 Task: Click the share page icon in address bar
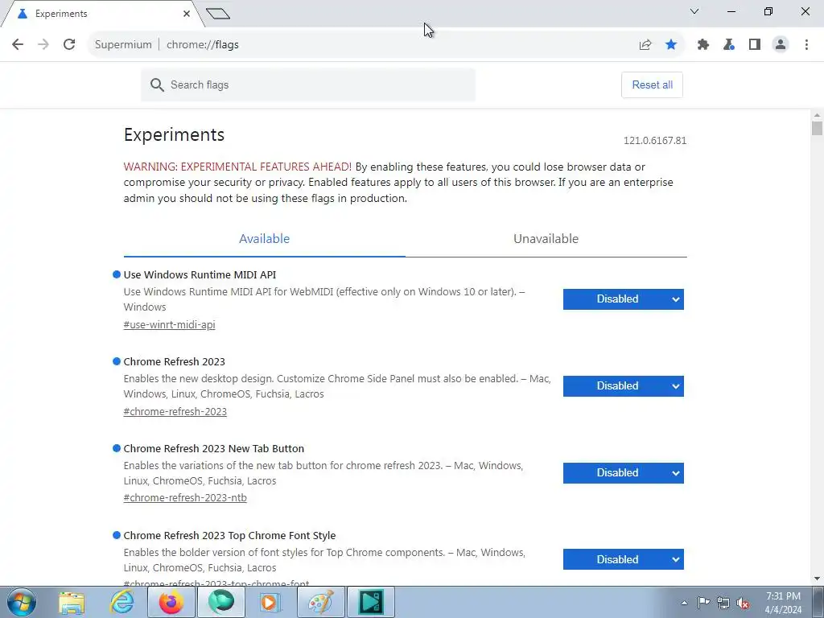click(645, 45)
